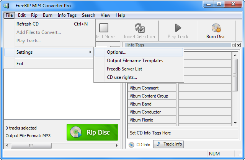Close the Info Tags panel

coord(238,45)
